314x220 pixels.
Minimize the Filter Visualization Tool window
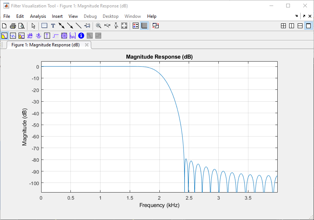coord(271,6)
